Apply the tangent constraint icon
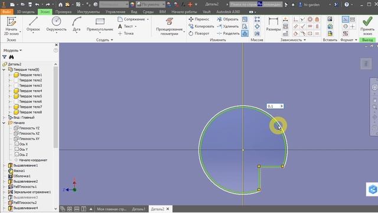 pos(296,33)
